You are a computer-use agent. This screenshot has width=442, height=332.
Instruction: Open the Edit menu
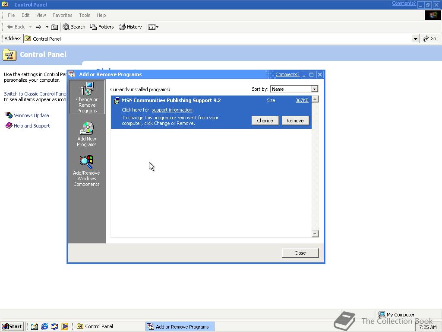pyautogui.click(x=25, y=15)
